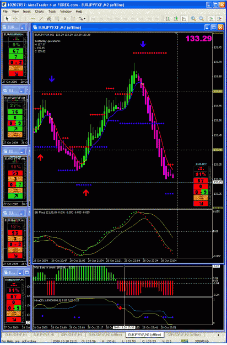This screenshot has width=227, height=345.
Task: Switch to Candlesticks chart display
Action: (x=176, y=19)
